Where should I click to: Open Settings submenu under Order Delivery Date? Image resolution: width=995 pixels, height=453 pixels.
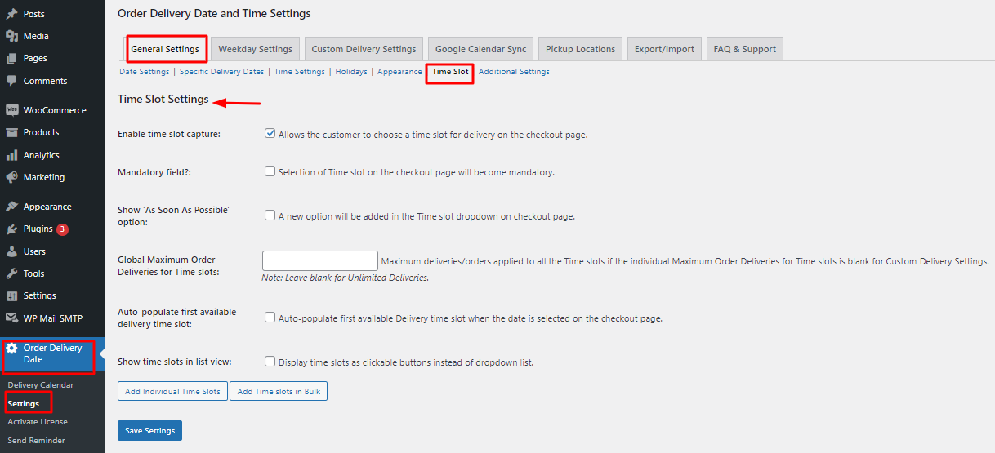pyautogui.click(x=24, y=403)
